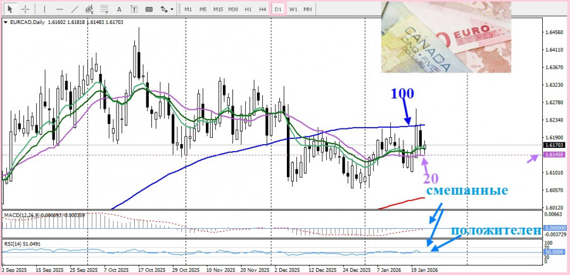The height and width of the screenshot is (275, 570).
Task: Click the 7 Oct 2025 date label
Action: 117,271
